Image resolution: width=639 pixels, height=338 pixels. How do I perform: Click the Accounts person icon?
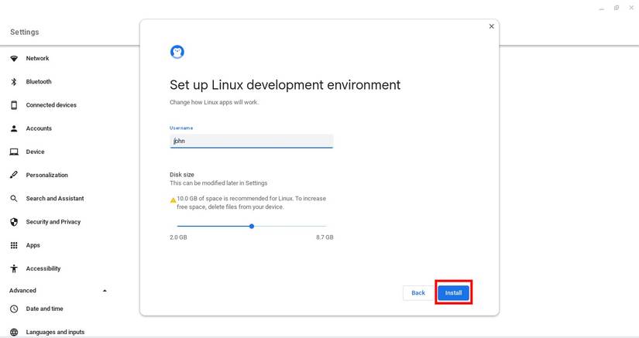(14, 128)
